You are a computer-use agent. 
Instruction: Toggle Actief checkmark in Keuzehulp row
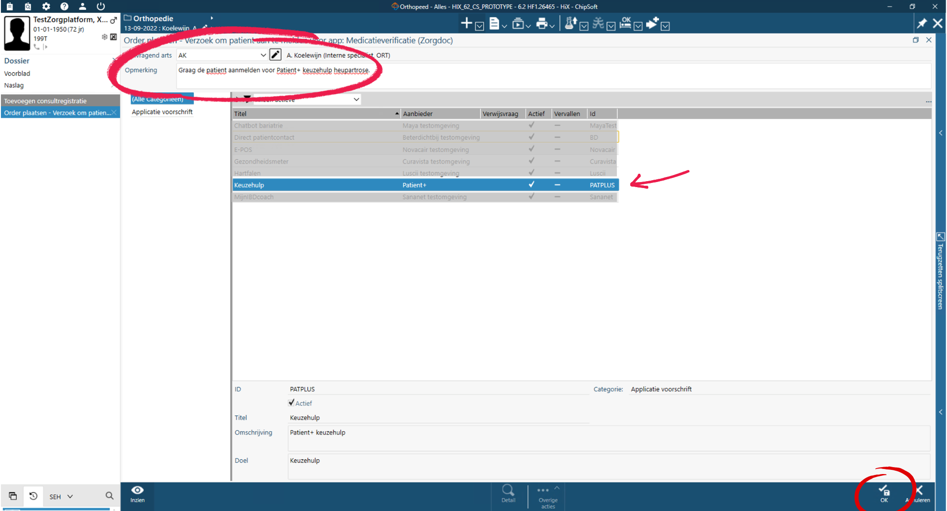[531, 184]
